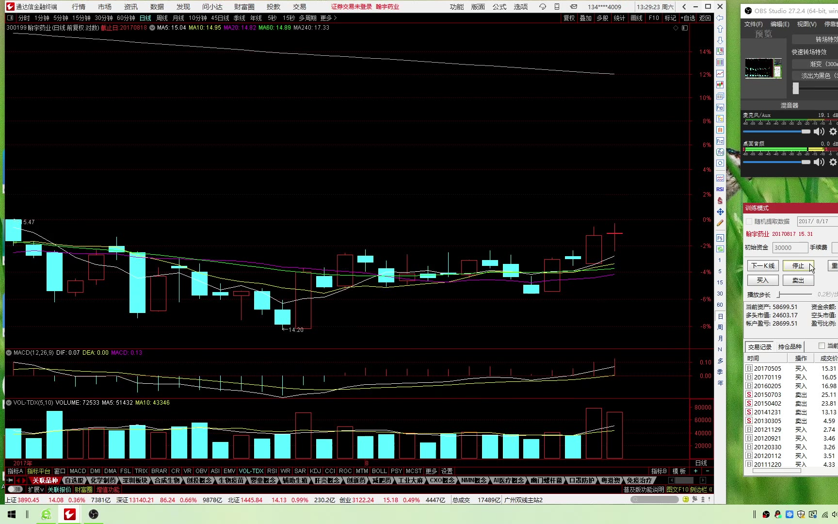Screen dimensions: 838x524
Task: Click the 买入 button
Action: click(763, 280)
